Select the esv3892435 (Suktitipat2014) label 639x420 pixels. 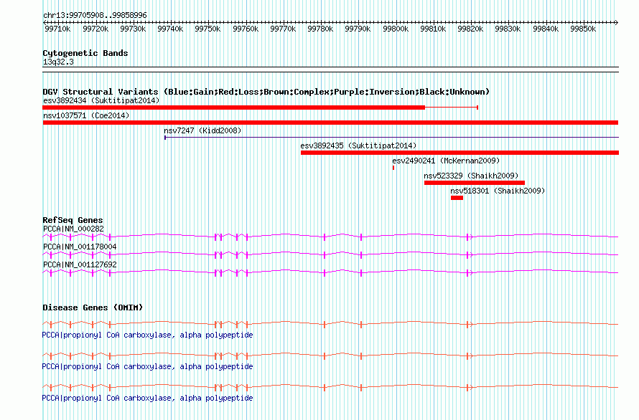coord(358,145)
